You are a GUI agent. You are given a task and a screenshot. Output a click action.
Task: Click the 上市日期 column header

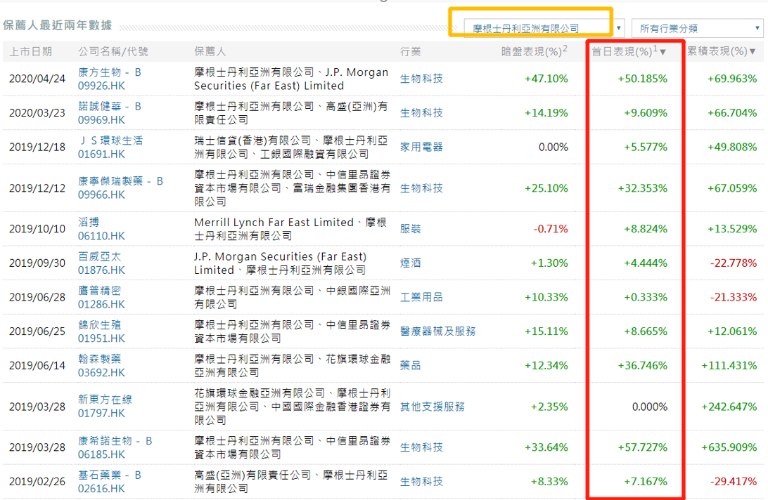tap(30, 51)
